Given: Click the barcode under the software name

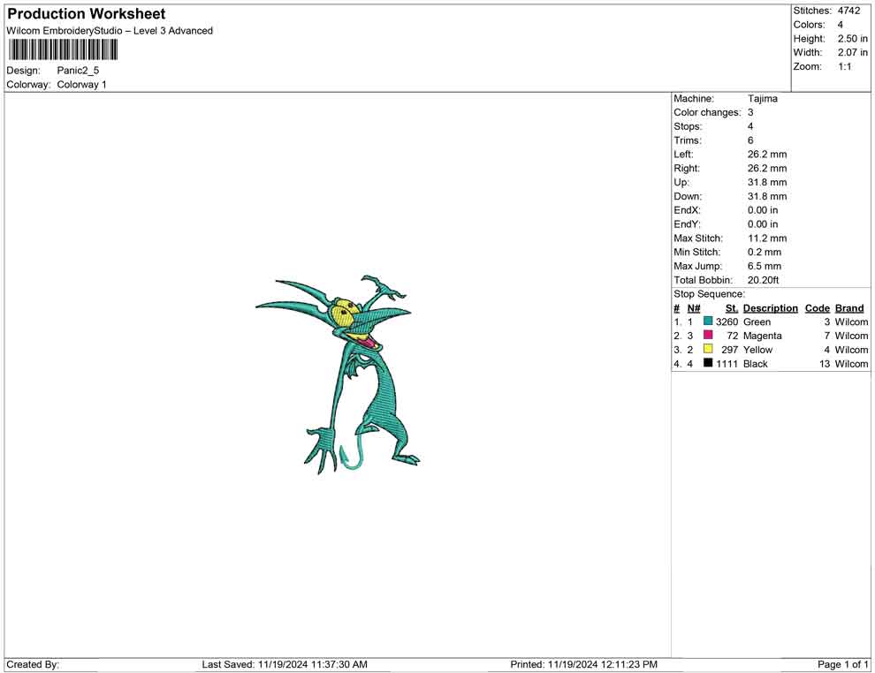Looking at the screenshot, I should [63, 49].
